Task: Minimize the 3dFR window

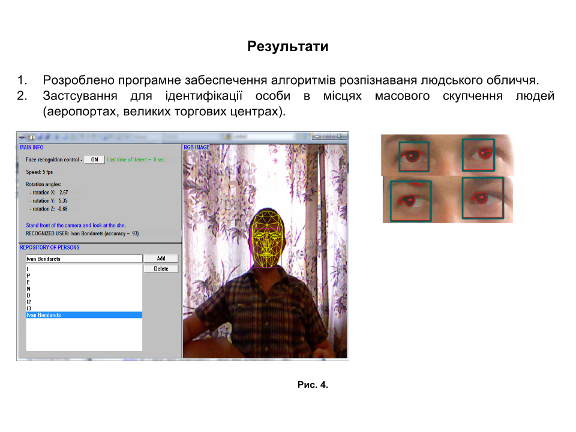Action: click(x=317, y=136)
